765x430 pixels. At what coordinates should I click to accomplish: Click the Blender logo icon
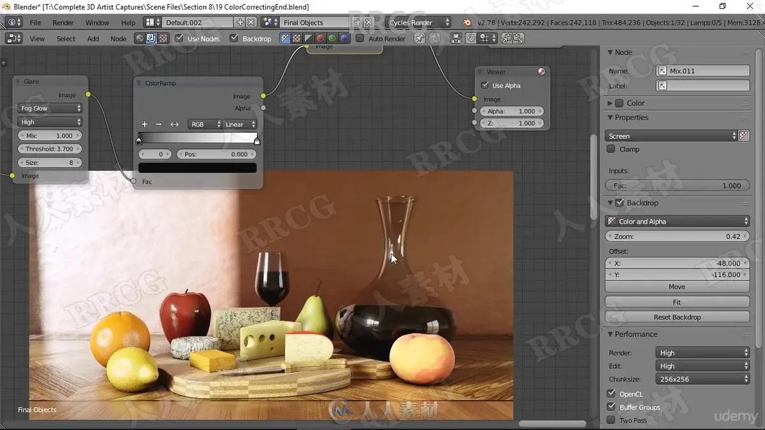467,22
